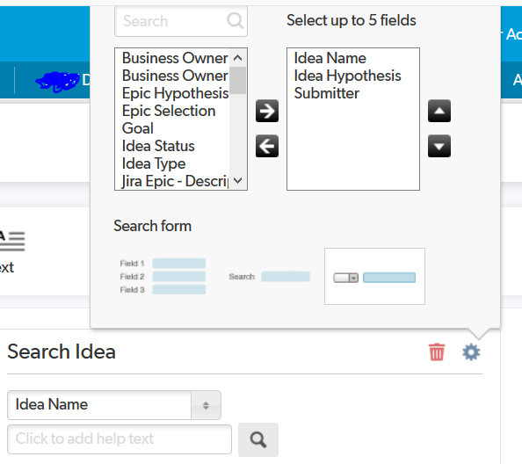Open Search Idea settings gear icon

coord(471,352)
